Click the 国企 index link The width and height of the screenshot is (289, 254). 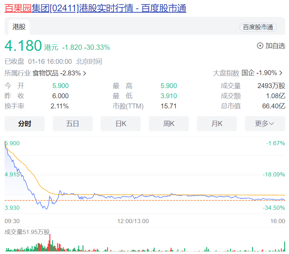(x=248, y=73)
